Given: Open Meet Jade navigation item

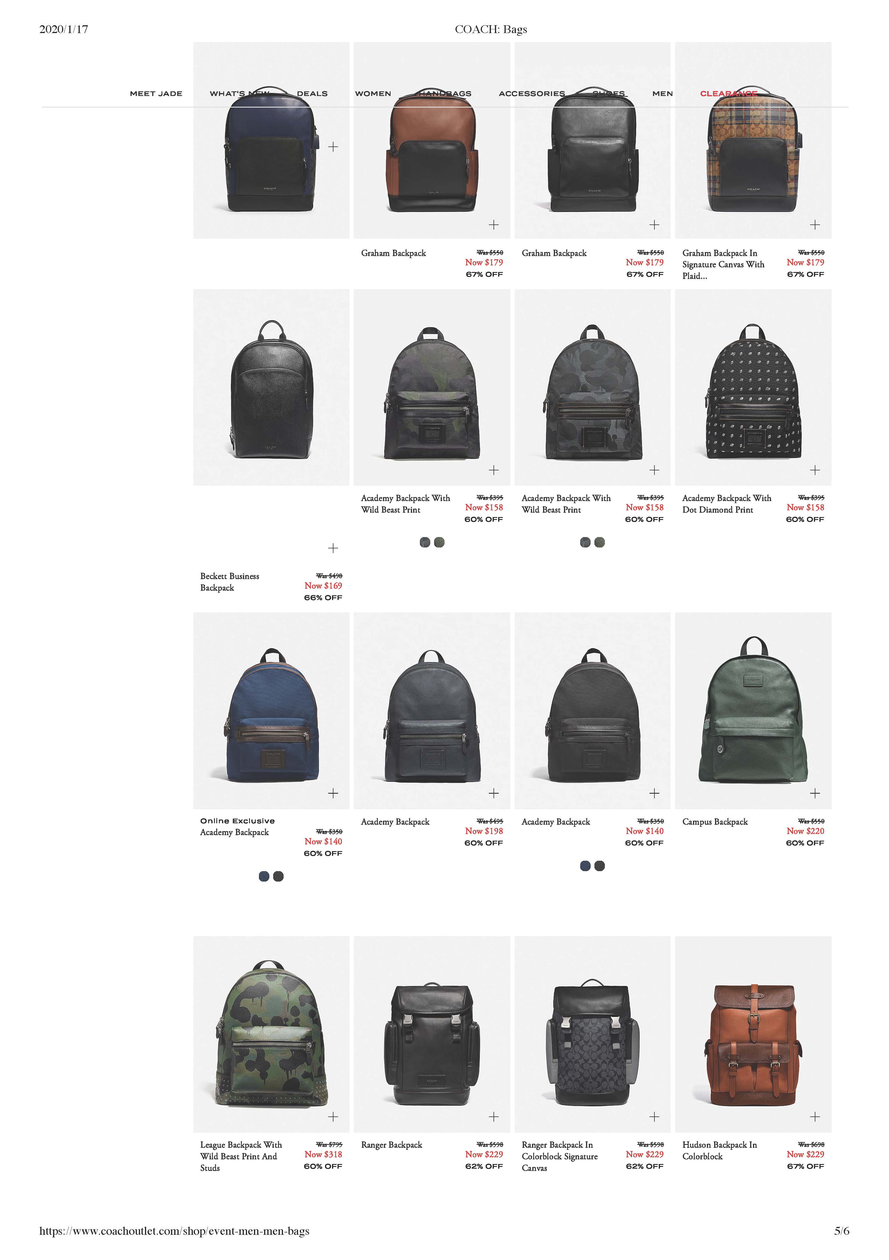Looking at the screenshot, I should [x=156, y=94].
